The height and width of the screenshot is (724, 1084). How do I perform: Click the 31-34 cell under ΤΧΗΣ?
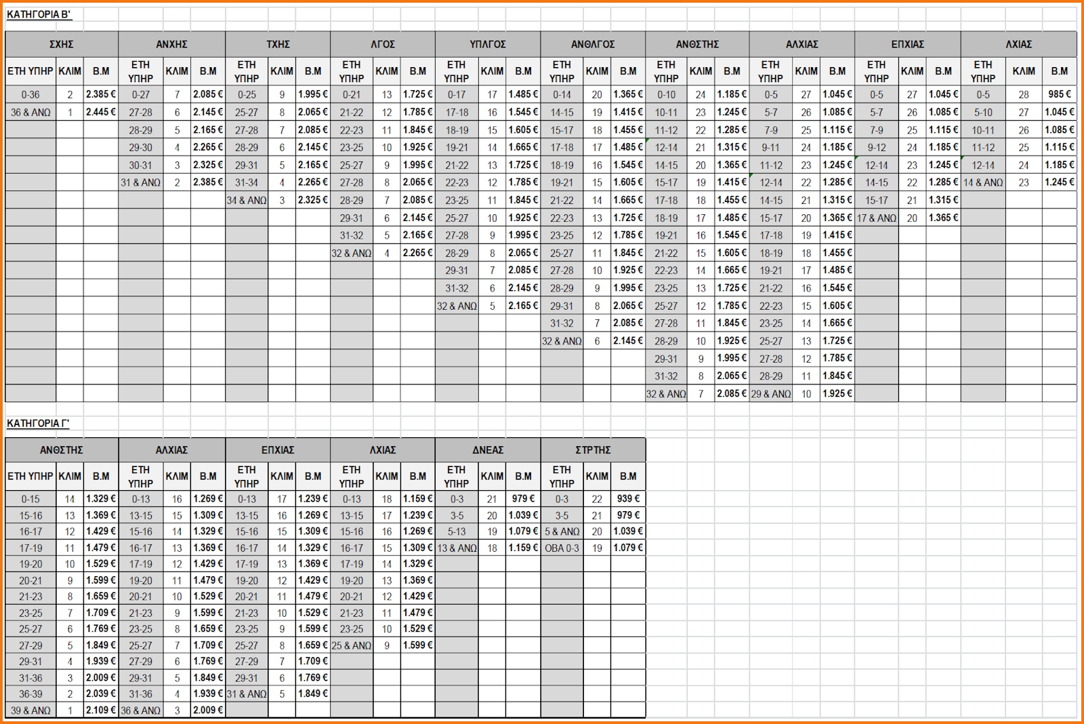[x=247, y=182]
